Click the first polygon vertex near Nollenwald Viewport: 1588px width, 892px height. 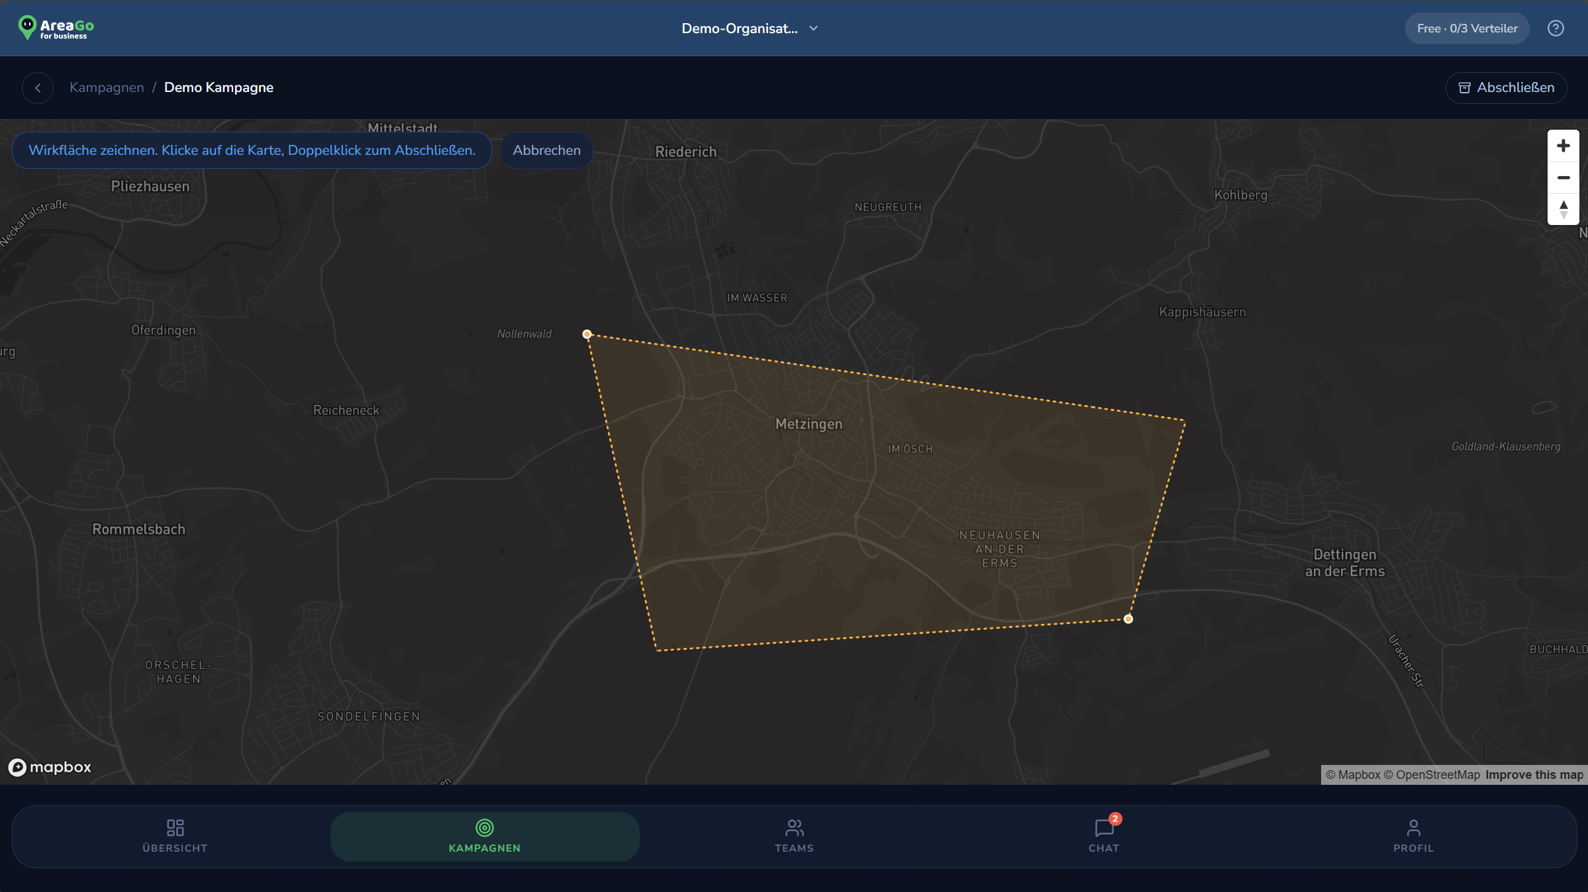click(x=587, y=334)
